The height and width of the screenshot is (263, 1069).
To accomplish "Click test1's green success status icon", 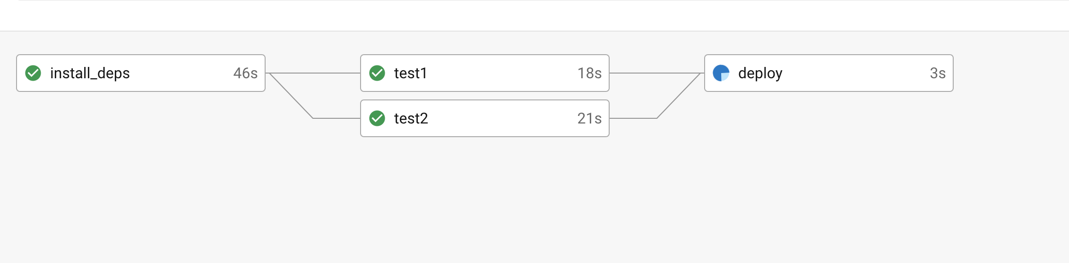I will [x=377, y=73].
